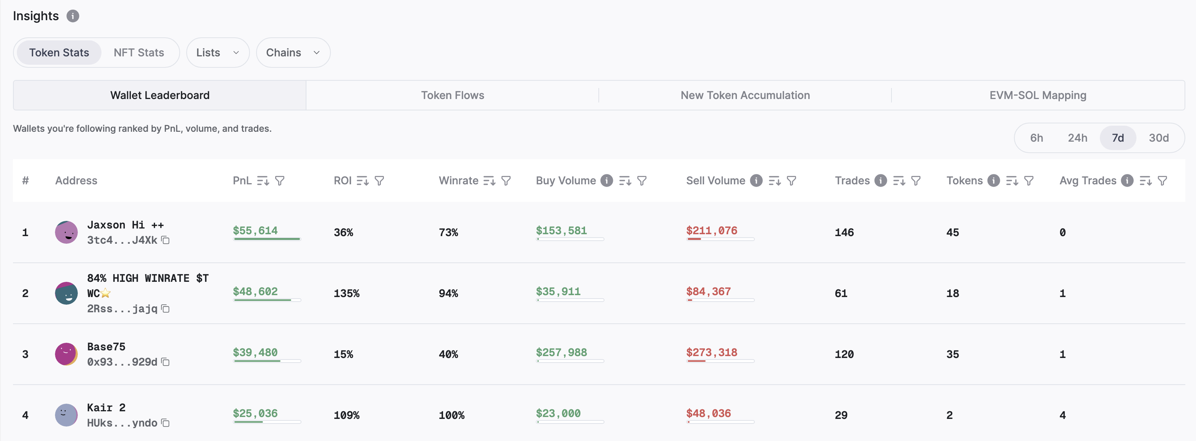The height and width of the screenshot is (441, 1196).
Task: Switch to the Token Flows tab
Action: 452,96
